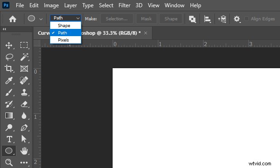
Task: Open the Select menu
Action: (106, 5)
